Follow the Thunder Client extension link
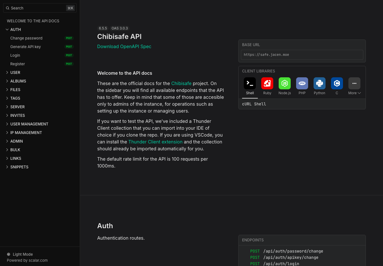Screen dimensions: 383x266 [155, 142]
